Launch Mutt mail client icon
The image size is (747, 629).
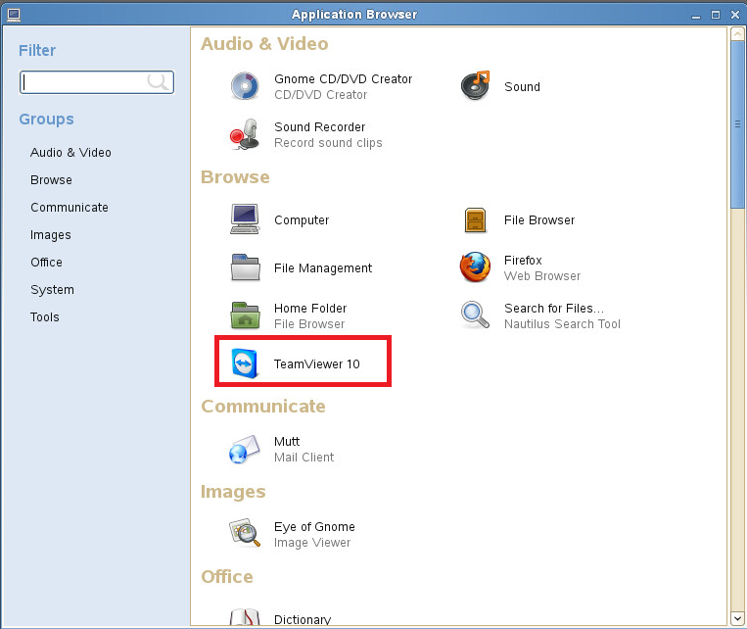pyautogui.click(x=245, y=450)
